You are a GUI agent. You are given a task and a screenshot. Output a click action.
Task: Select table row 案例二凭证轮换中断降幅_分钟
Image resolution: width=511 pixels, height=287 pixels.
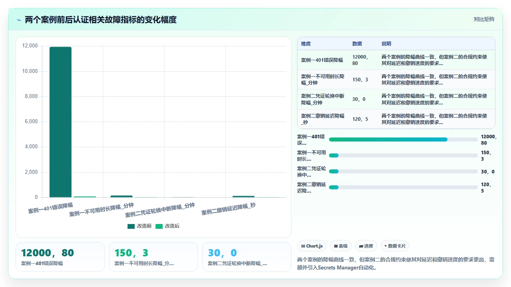click(396, 99)
